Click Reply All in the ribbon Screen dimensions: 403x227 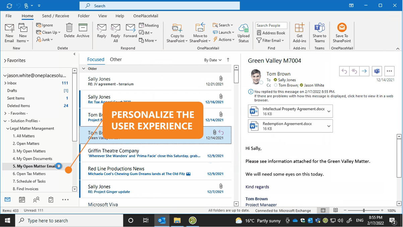(x=116, y=33)
